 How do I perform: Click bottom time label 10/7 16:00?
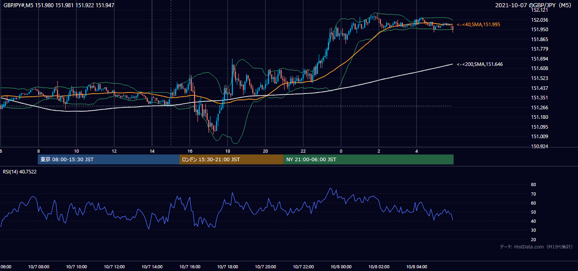pyautogui.click(x=190, y=267)
